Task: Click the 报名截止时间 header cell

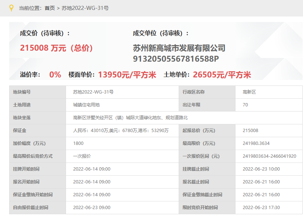Action: [x=207, y=182]
